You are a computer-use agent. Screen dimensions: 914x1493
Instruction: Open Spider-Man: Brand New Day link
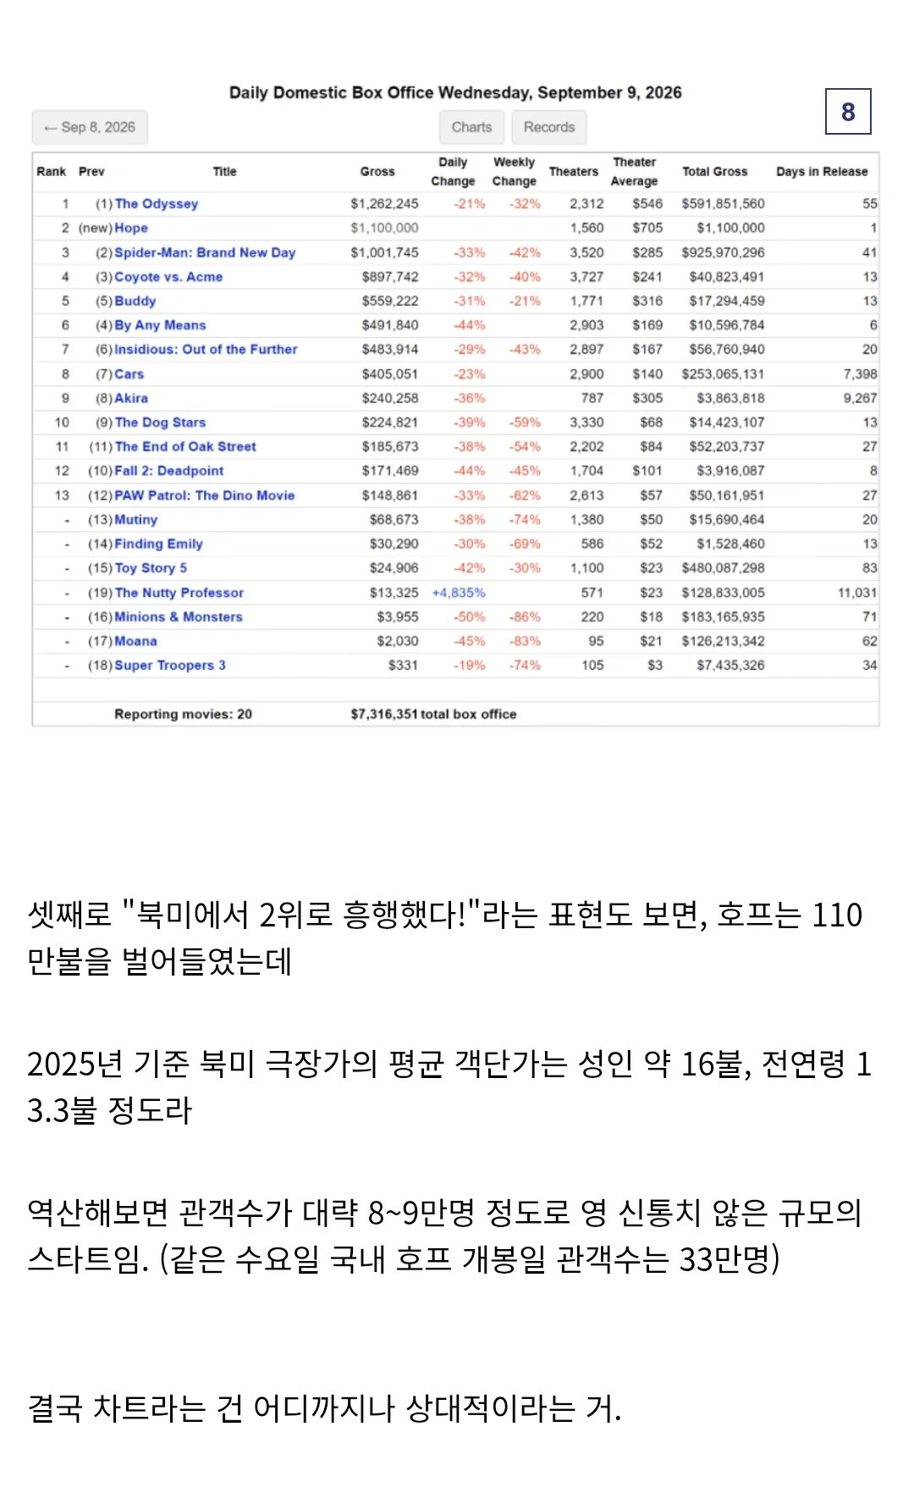205,252
